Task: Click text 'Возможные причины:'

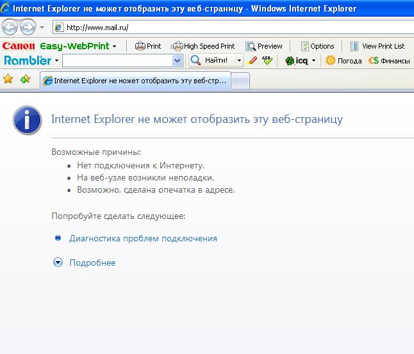Action: pyautogui.click(x=96, y=152)
